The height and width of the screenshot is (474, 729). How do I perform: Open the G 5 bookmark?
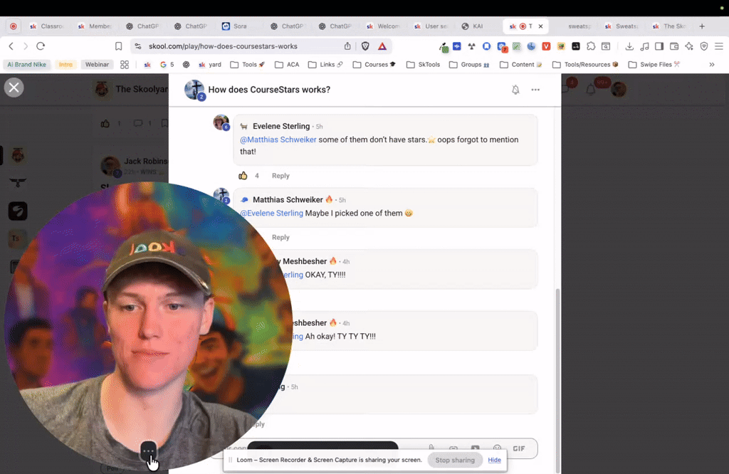(167, 65)
